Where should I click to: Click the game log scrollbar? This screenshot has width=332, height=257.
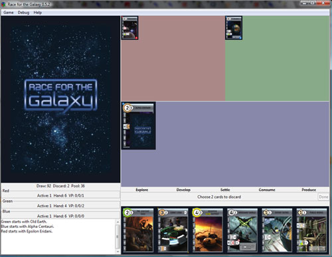tap(118, 236)
